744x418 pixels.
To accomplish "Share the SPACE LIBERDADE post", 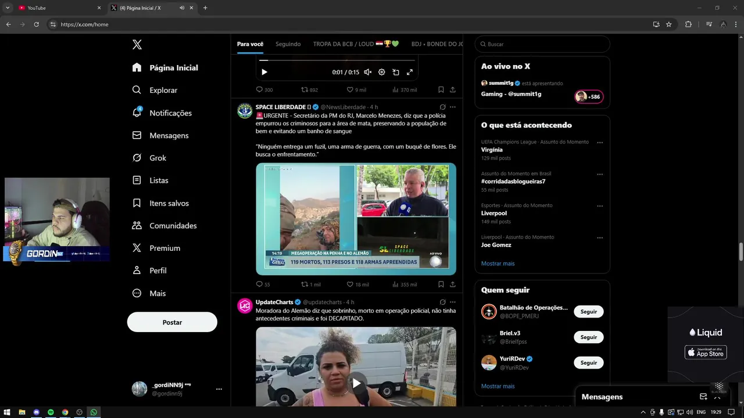I will point(453,284).
